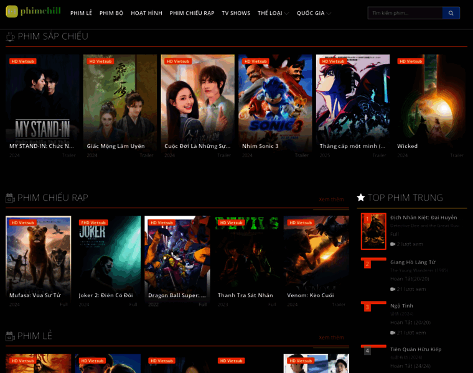Click the camera icon in the Ngộ Tình row
473x373 pixels.
pos(393,333)
